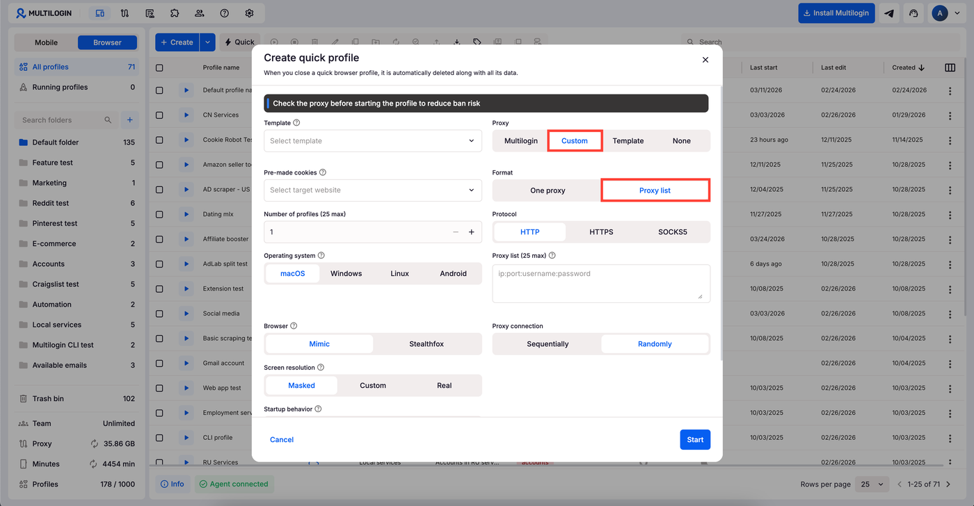Decrease number of profiles with minus

point(456,232)
